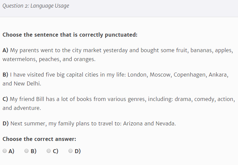Screen dimensions: 238x165
Task: Click the "Question 2: Language Usage" header
Action: coord(36,6)
